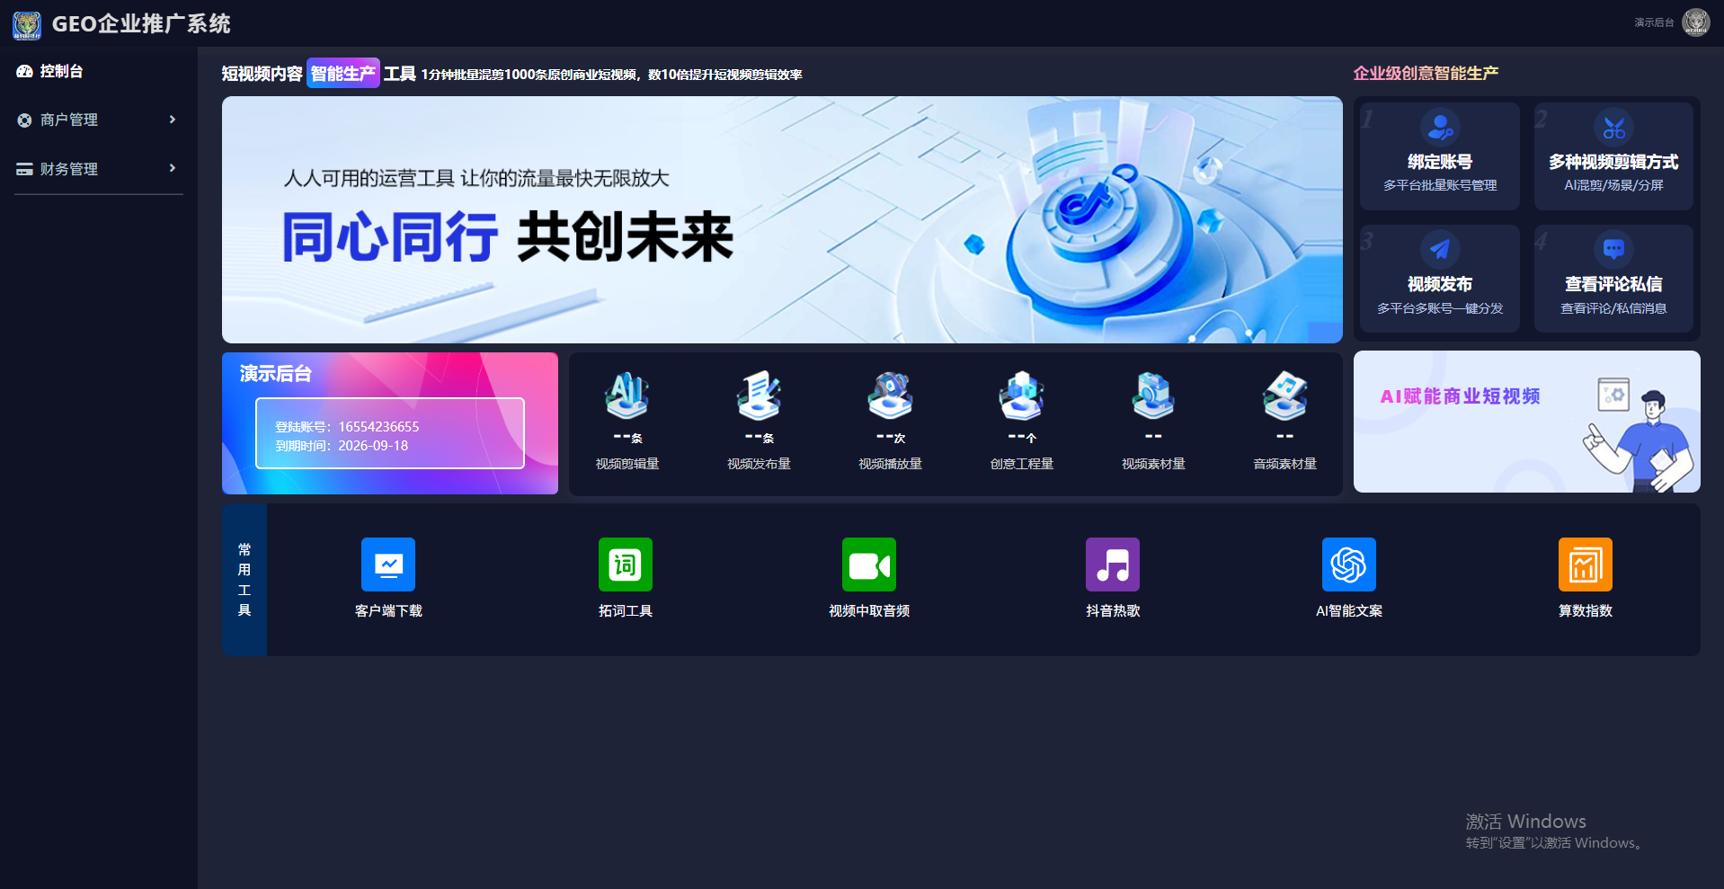1724x889 pixels.
Task: Click the 查看评论私信 chat bubble icon
Action: click(1614, 249)
